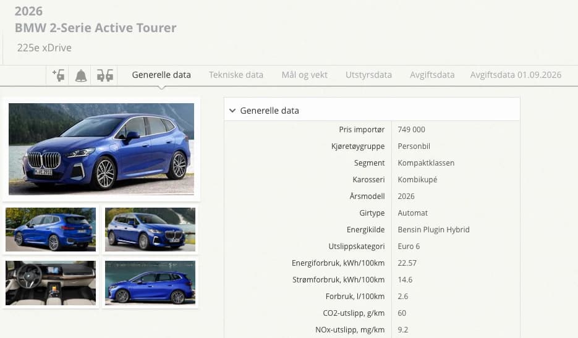Click the 2026 year heading
This screenshot has height=338, width=578.
[28, 11]
